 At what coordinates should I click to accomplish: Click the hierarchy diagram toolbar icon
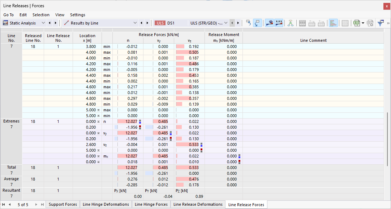tap(290, 23)
